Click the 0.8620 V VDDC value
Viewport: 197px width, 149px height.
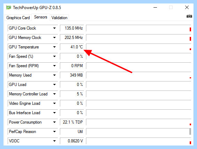tap(72, 141)
